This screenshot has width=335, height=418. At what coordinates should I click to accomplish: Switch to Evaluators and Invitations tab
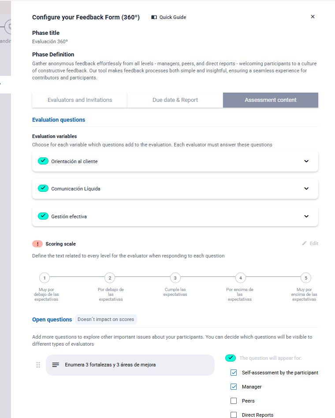[x=80, y=100]
